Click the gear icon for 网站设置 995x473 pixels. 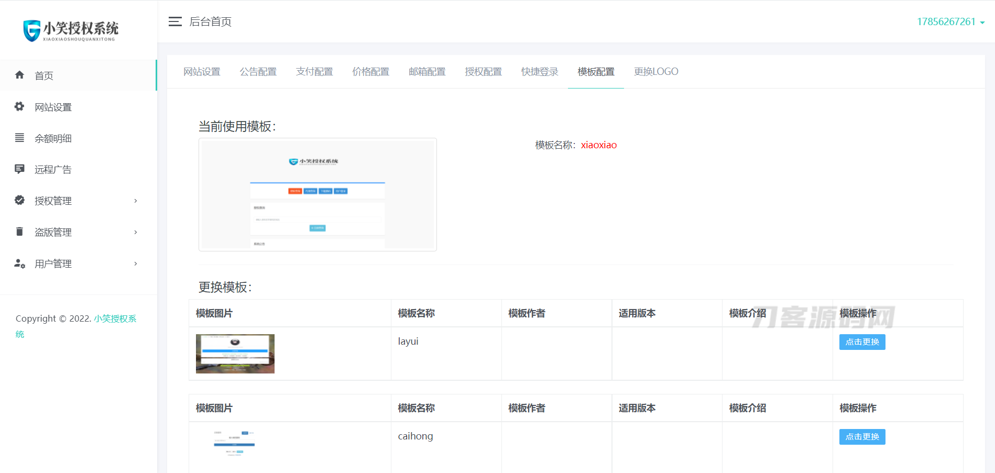(x=20, y=107)
